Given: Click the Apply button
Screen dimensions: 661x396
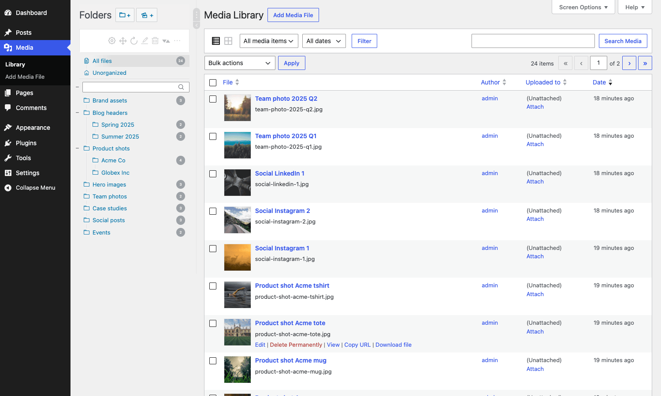Looking at the screenshot, I should point(292,63).
